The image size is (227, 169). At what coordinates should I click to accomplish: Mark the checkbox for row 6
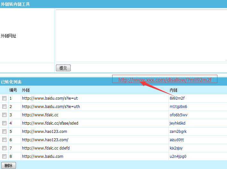[4, 140]
